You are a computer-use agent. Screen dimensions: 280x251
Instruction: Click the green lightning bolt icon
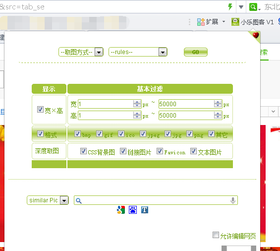[230, 7]
